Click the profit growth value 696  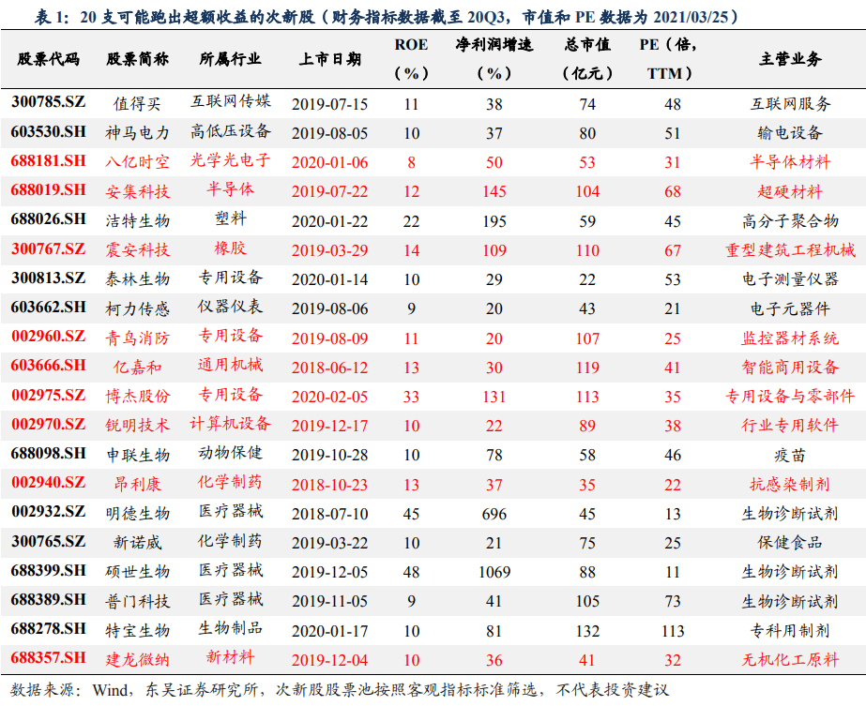click(494, 514)
